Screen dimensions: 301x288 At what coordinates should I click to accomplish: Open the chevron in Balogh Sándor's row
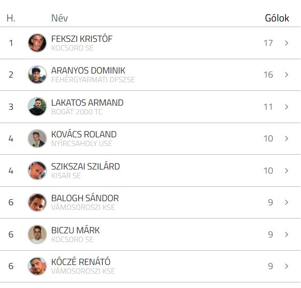click(287, 202)
